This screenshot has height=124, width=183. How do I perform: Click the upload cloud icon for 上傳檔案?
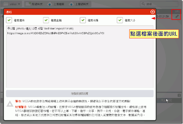[49, 4]
